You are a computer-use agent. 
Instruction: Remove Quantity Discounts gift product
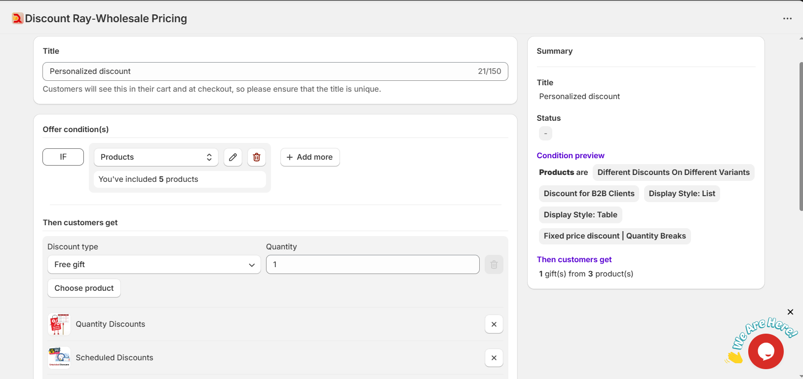pos(494,324)
